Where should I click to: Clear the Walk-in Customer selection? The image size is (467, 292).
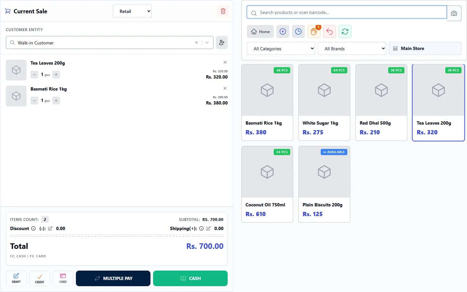pyautogui.click(x=197, y=43)
